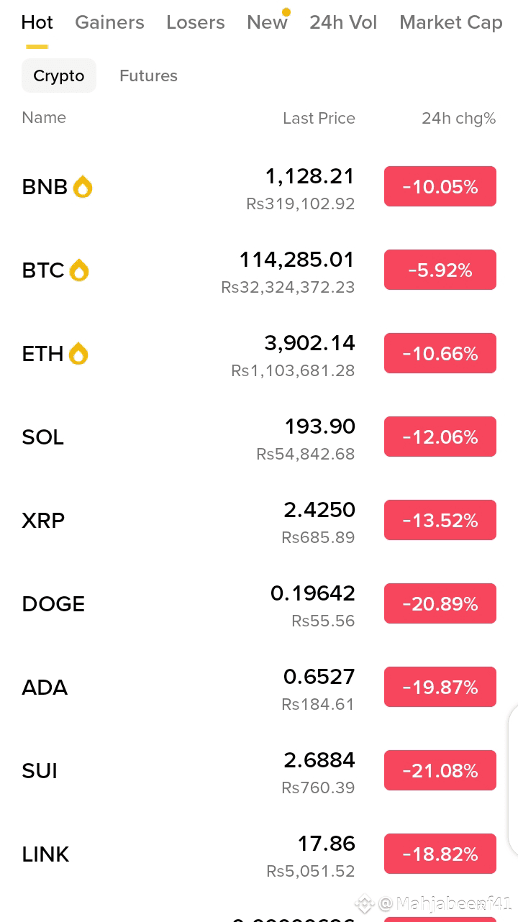Image resolution: width=518 pixels, height=922 pixels.
Task: Select the Crypto filter
Action: [x=59, y=76]
